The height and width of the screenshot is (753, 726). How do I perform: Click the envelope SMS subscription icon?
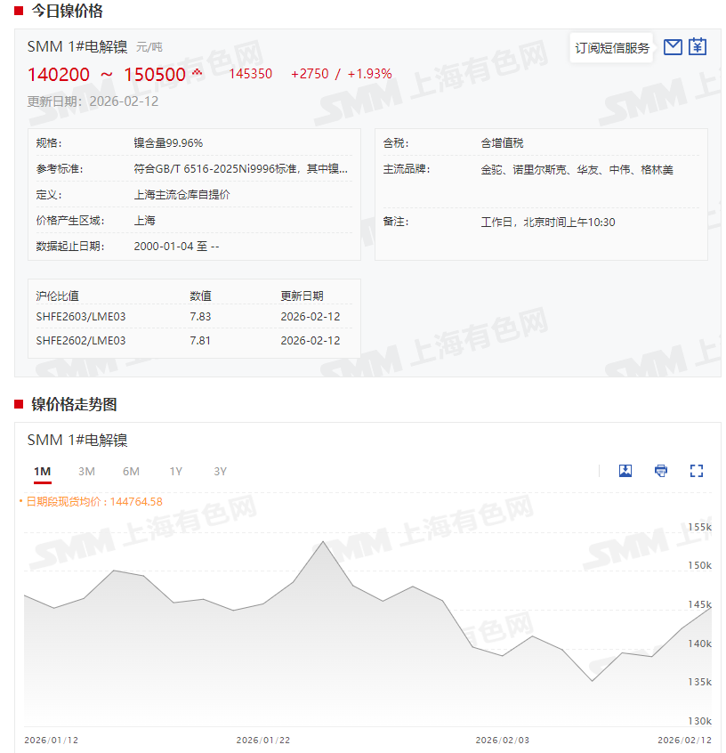point(673,47)
